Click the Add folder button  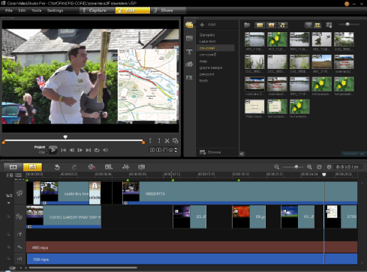pyautogui.click(x=208, y=25)
